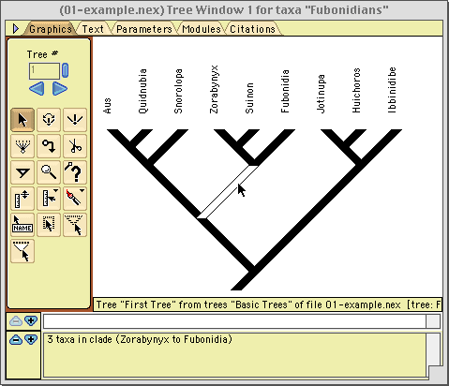The height and width of the screenshot is (386, 449).
Task: Go to next tree with right arrow
Action: [x=60, y=89]
